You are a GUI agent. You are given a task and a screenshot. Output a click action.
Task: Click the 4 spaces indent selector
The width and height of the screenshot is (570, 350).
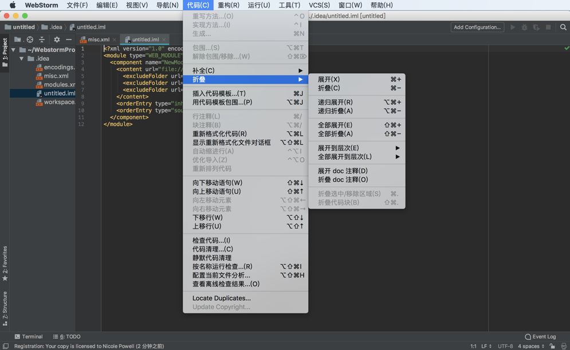[531, 346]
